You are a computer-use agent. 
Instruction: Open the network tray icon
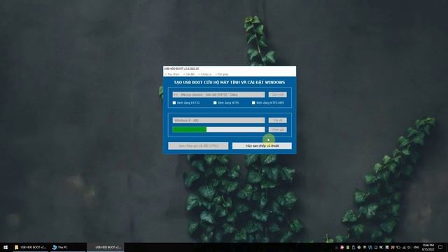[404, 247]
